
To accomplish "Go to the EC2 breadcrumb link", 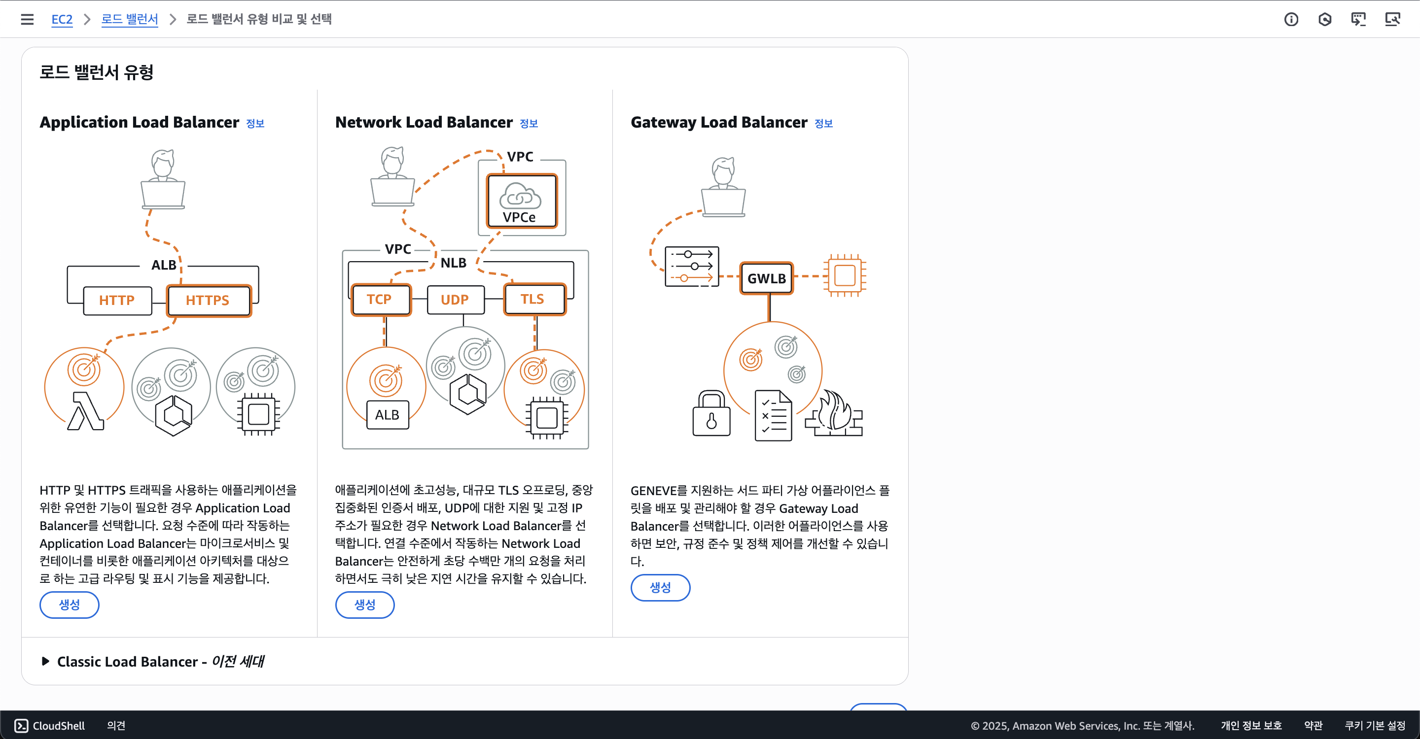I will click(x=62, y=19).
